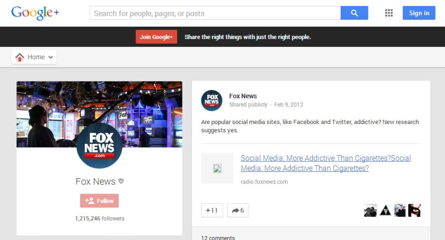The height and width of the screenshot is (240, 445).
Task: Click the verified badge beside Fox News
Action: (121, 181)
